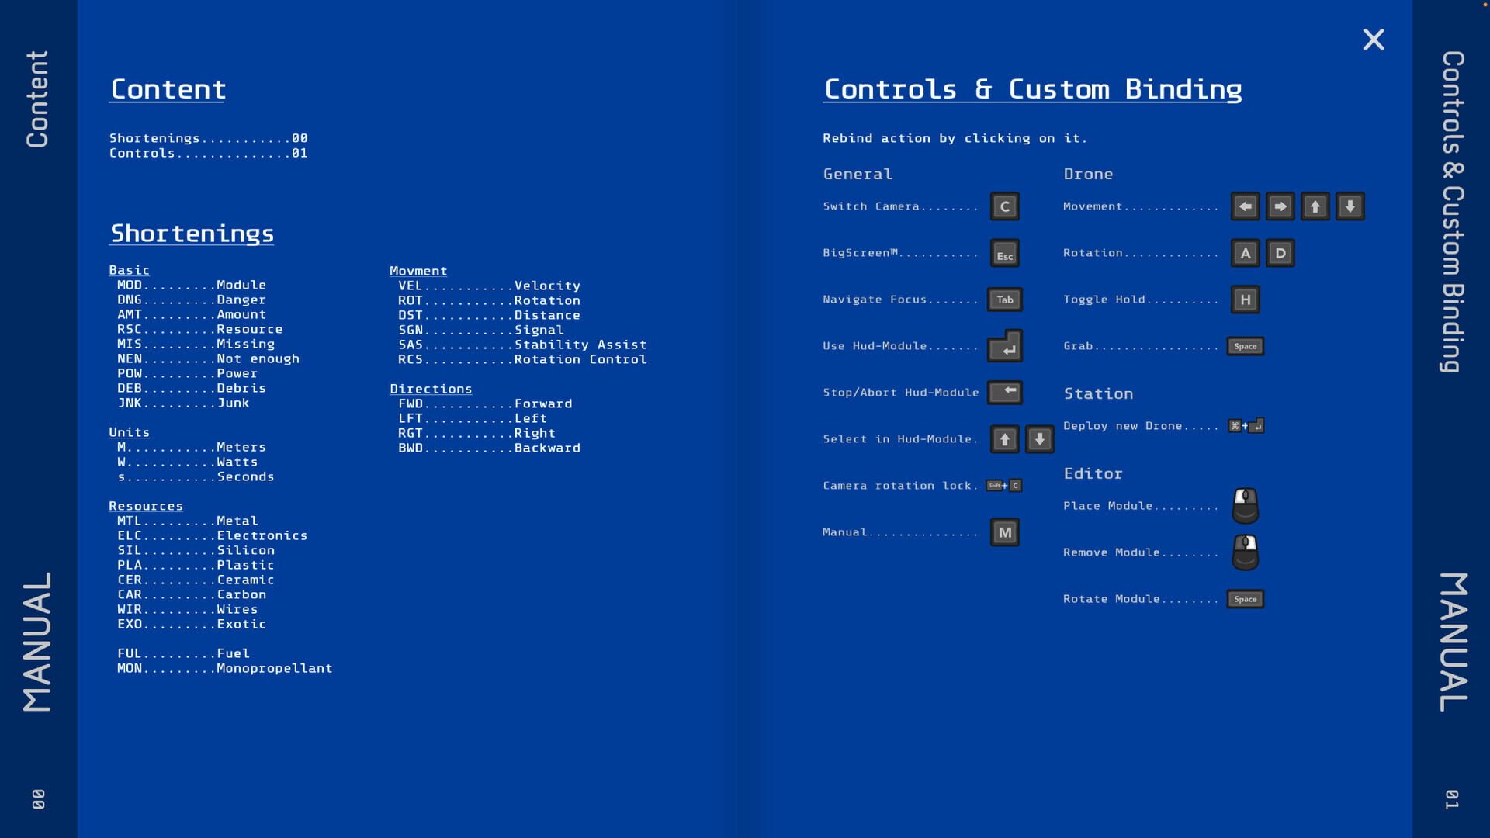Viewport: 1490px width, 838px height.
Task: Rebind the Grab Space key
Action: click(x=1245, y=346)
